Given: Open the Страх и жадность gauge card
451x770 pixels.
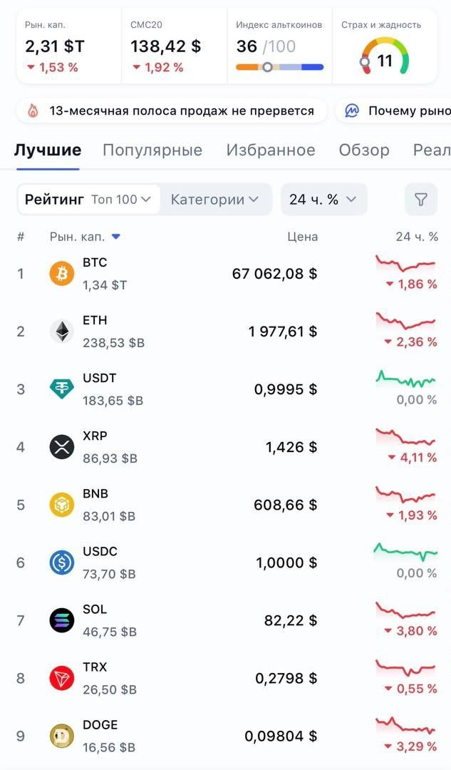Looking at the screenshot, I should [385, 47].
